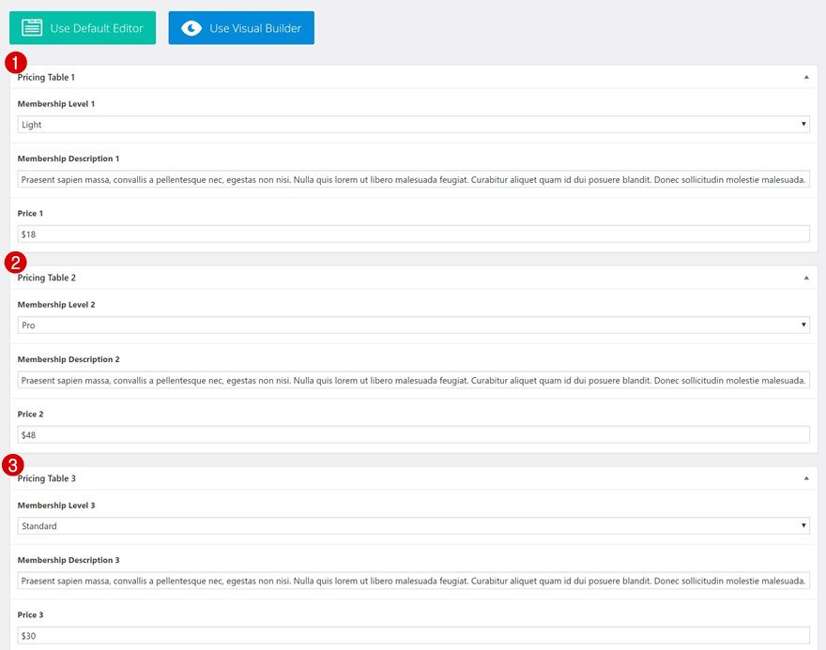Click the Price 2 field containing $48
The height and width of the screenshot is (650, 826).
click(414, 434)
